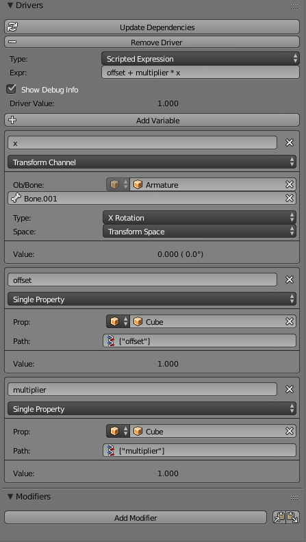The height and width of the screenshot is (542, 306).
Task: Click Add Modifier button
Action: (136, 518)
